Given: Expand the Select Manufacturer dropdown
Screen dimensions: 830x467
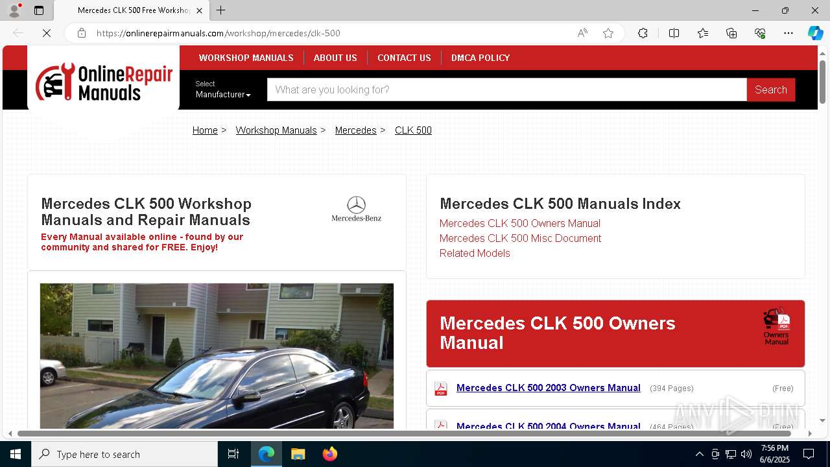Looking at the screenshot, I should tap(223, 90).
